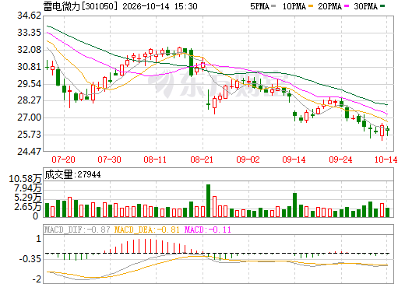Click the tallest green volume bar
This screenshot has width=405, height=284.
[x=208, y=201]
